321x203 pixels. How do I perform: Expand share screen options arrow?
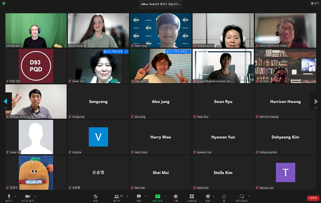165,197
